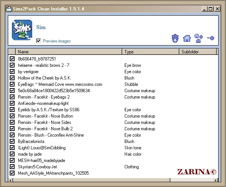Toggle {Light} Louis@SimCribbling checkbox
The width and height of the screenshot is (226, 187).
12,147
